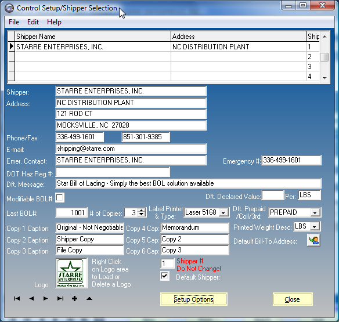Click Dft. Message input field
The height and width of the screenshot is (322, 339).
pyautogui.click(x=188, y=183)
